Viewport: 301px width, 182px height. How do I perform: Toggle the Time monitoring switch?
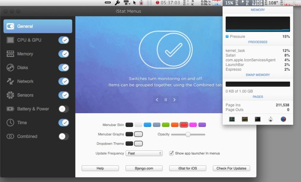[x=64, y=123]
